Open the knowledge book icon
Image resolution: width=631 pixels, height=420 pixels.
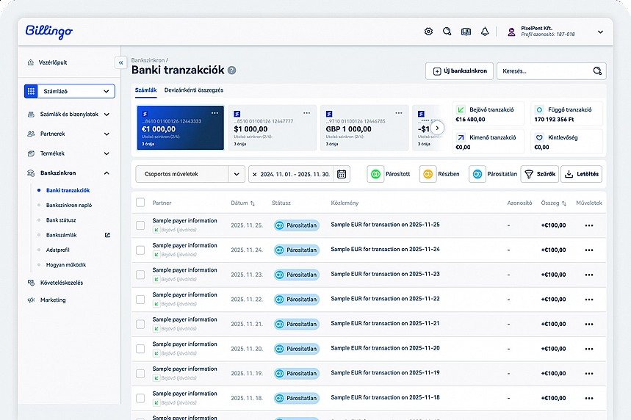click(466, 32)
